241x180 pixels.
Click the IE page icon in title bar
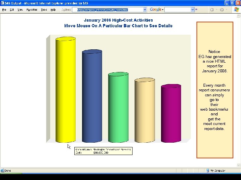(x=2, y=3)
